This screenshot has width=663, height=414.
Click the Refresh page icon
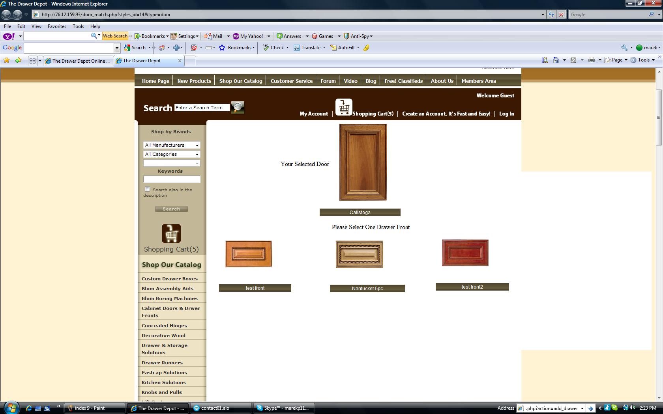click(551, 15)
